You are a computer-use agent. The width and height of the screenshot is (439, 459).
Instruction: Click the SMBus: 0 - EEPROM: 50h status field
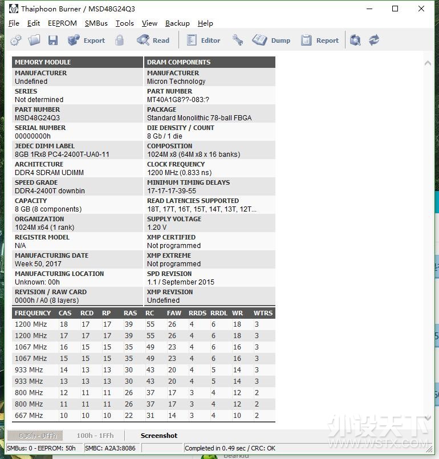44,448
